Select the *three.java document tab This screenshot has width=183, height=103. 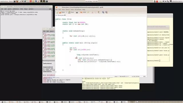pyautogui.click(x=60, y=15)
